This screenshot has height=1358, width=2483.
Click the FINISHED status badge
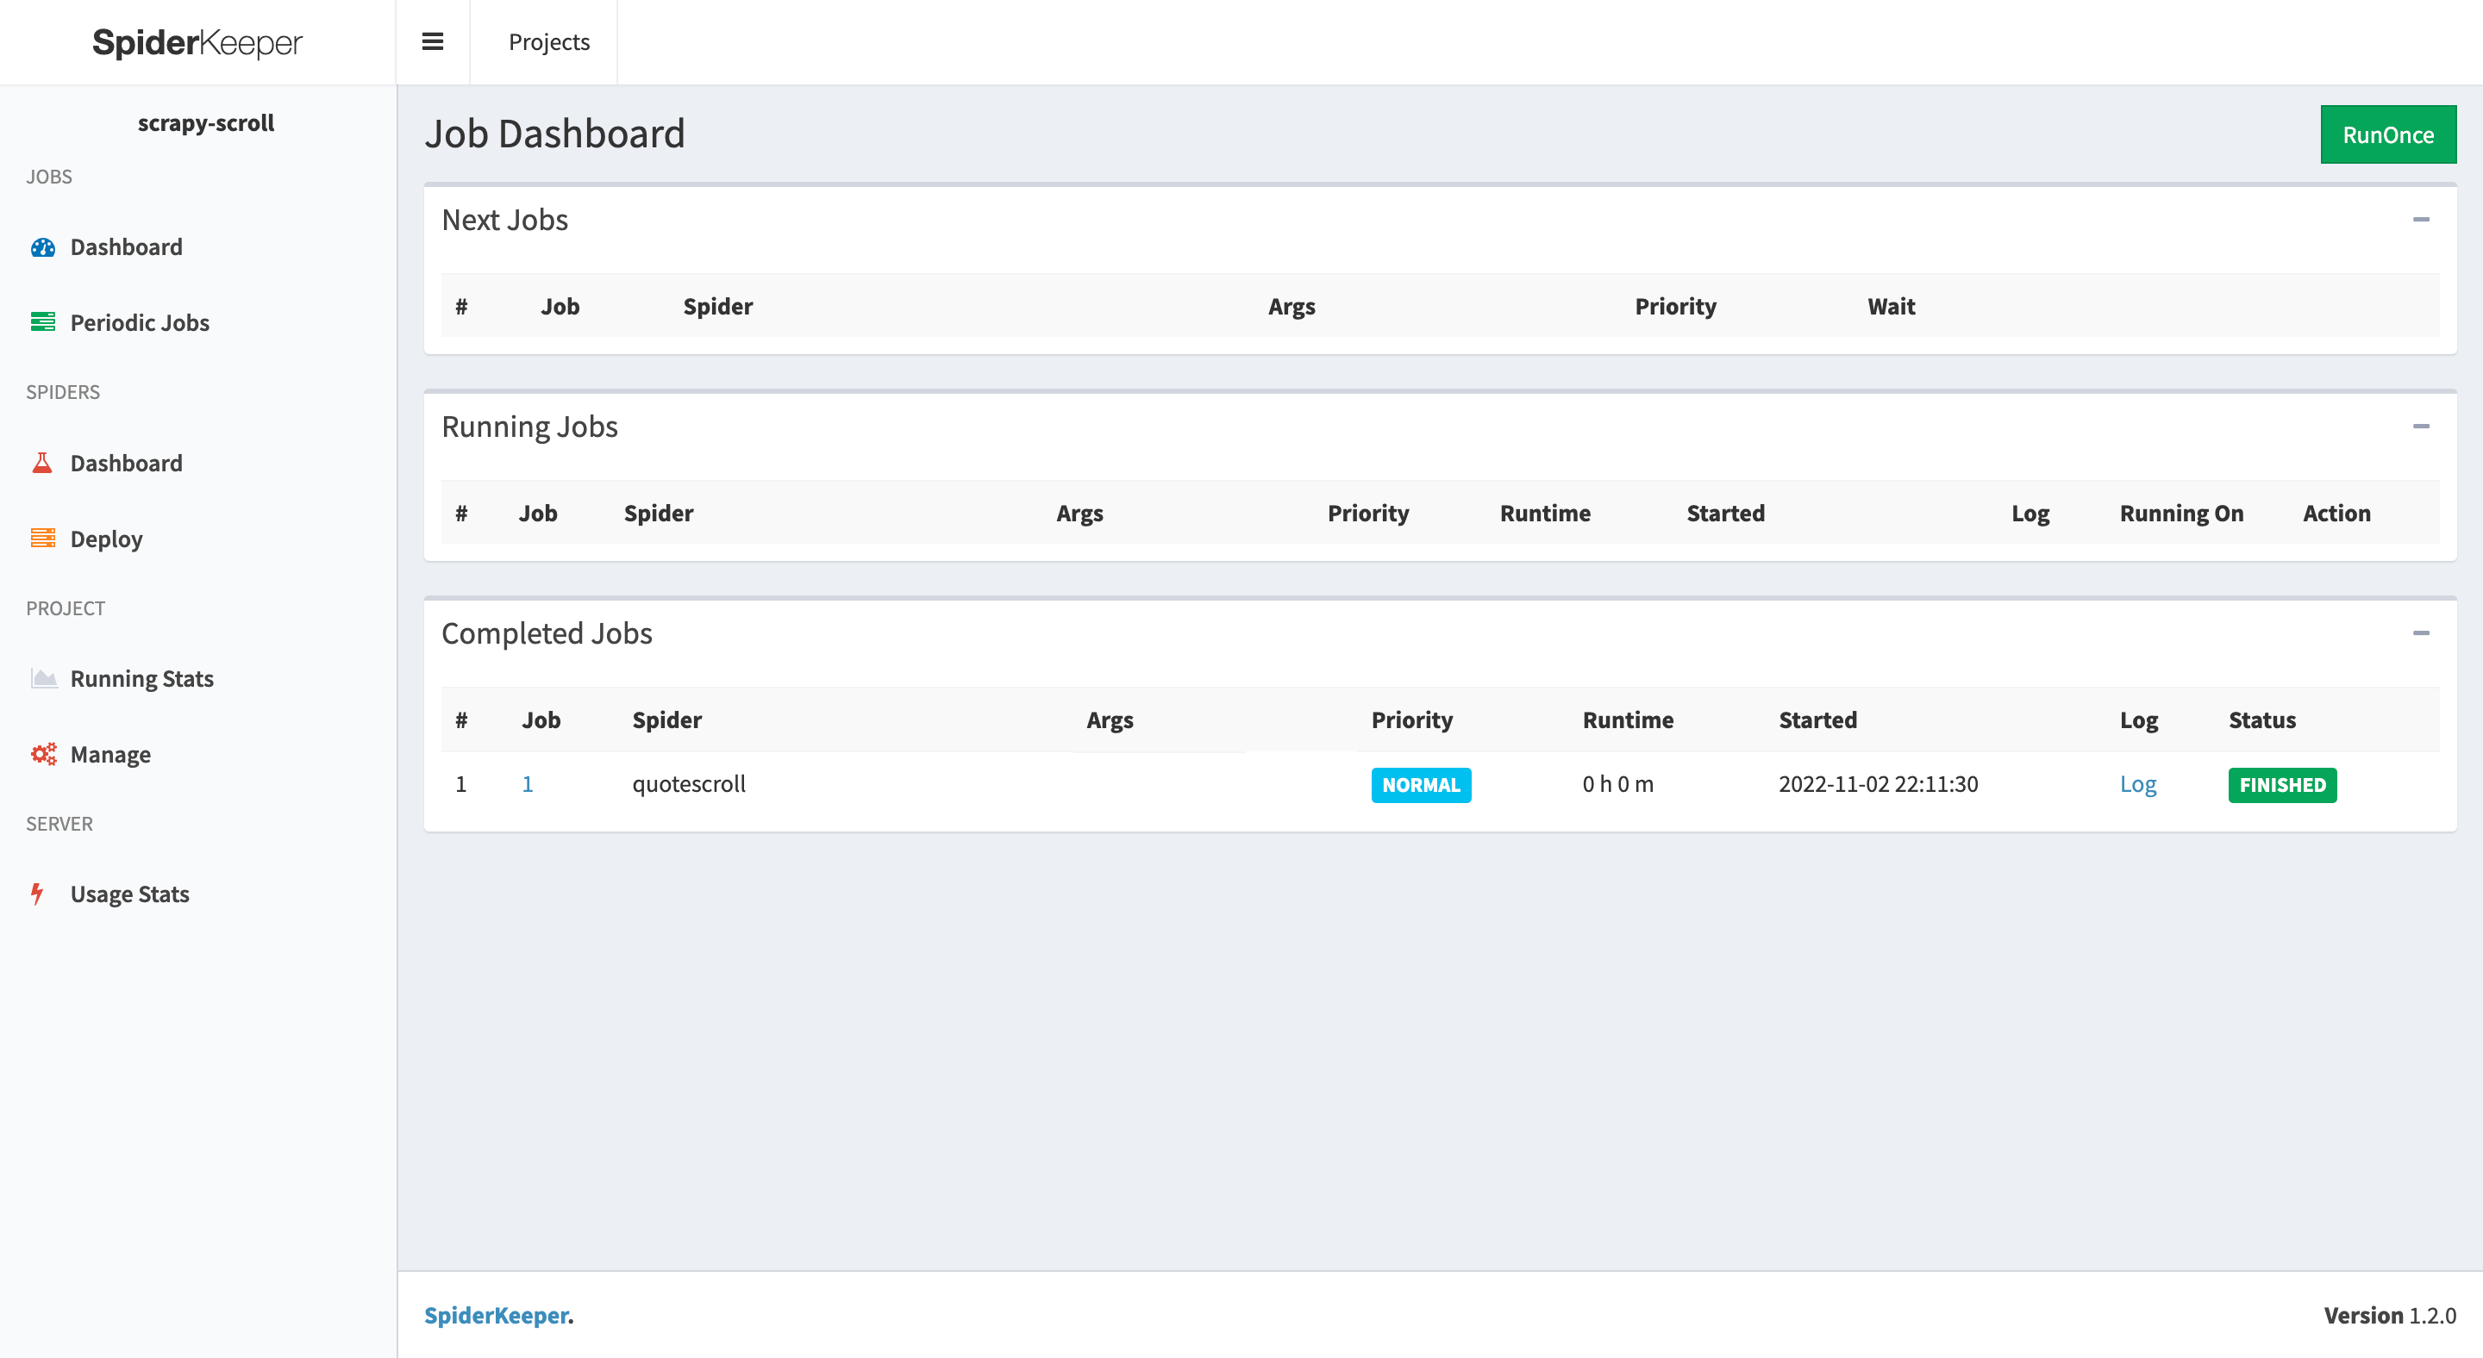(2281, 785)
